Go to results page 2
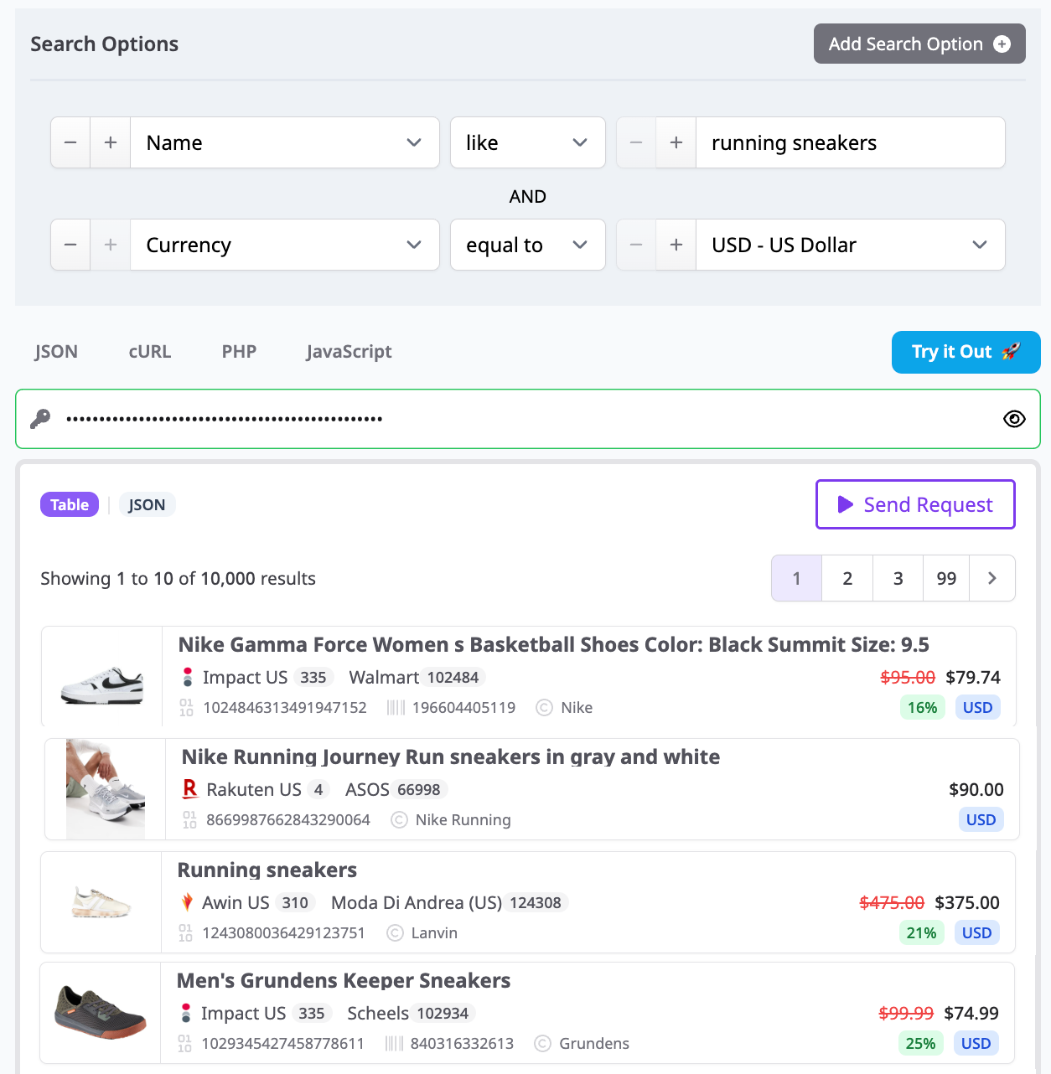Viewport: 1051px width, 1074px height. coord(847,578)
